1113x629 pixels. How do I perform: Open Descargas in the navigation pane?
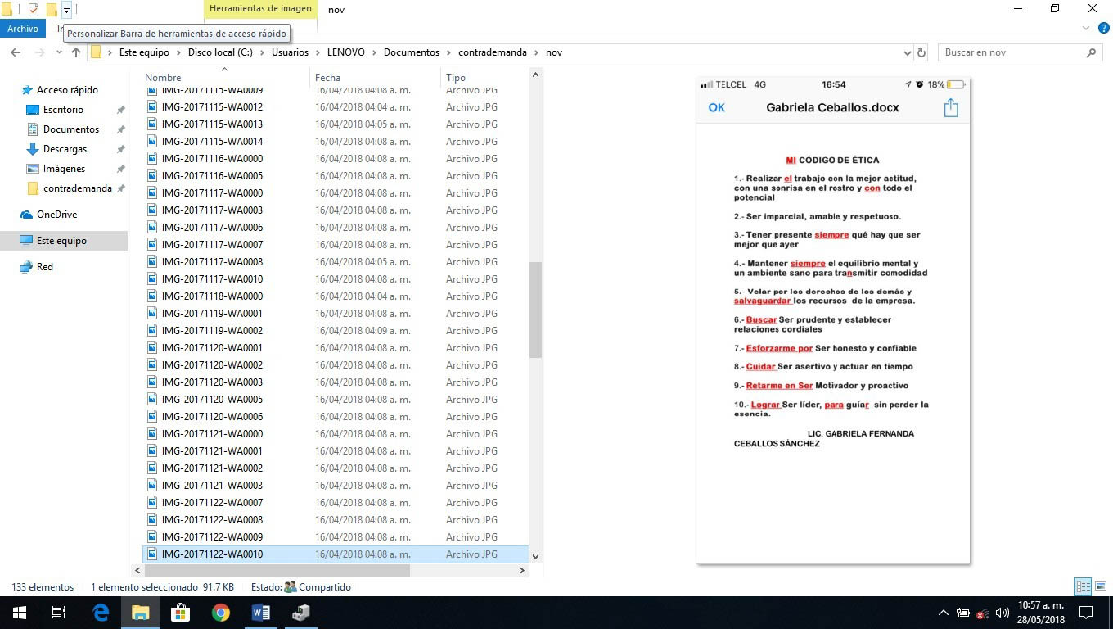(65, 149)
